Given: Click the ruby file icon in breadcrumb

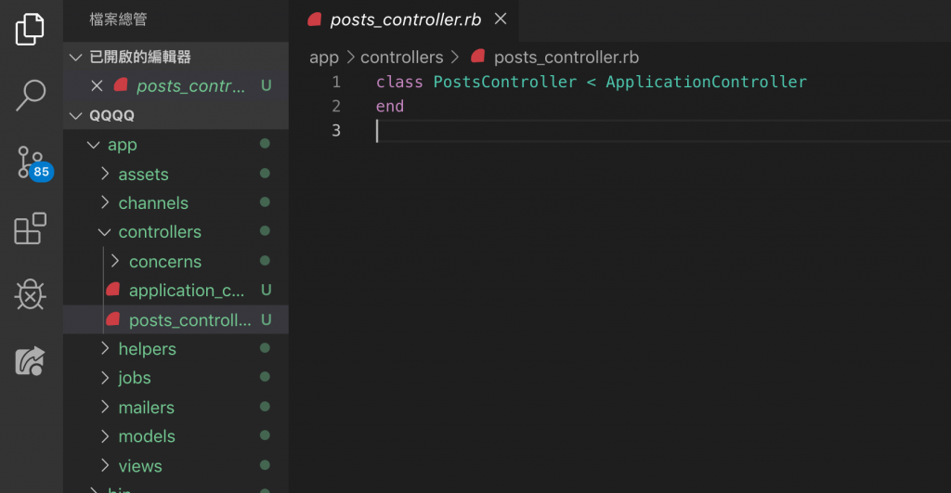Looking at the screenshot, I should [478, 57].
